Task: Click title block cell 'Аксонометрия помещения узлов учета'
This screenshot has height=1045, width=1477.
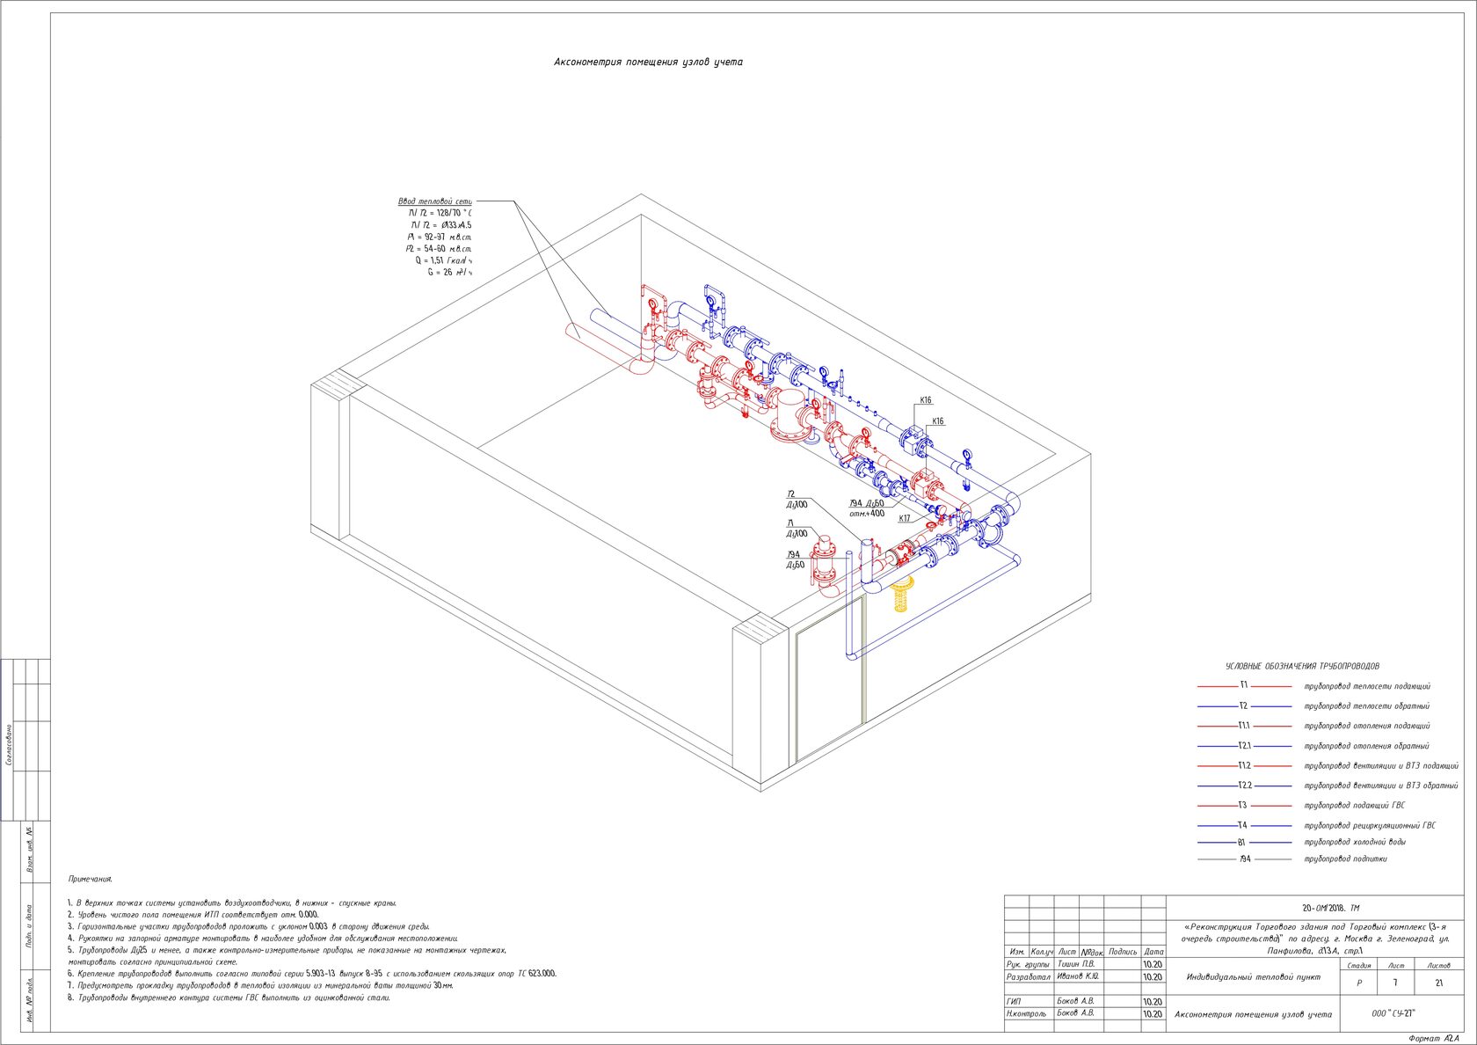Action: tap(1253, 1014)
